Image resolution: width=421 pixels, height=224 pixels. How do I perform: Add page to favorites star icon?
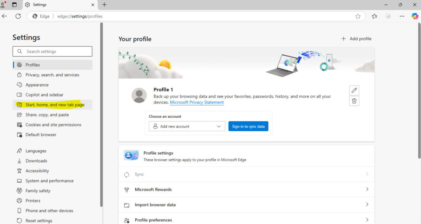(x=358, y=16)
